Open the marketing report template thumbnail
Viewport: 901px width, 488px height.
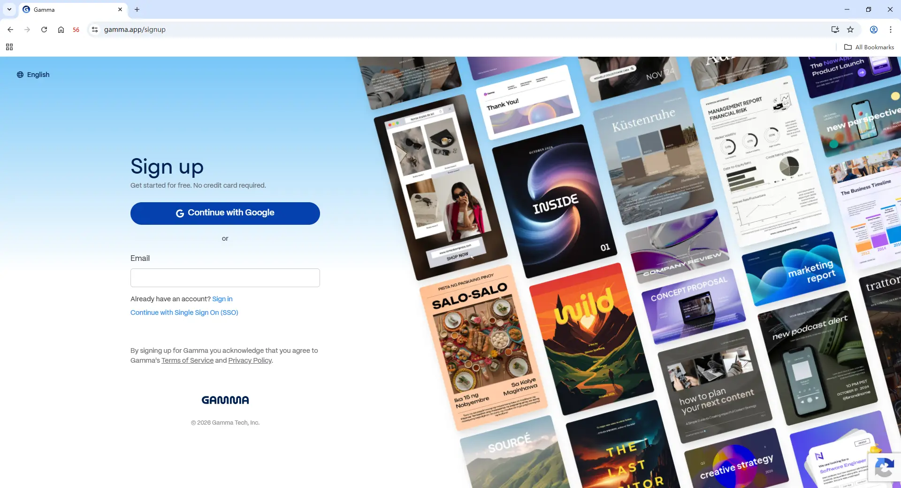click(x=794, y=268)
